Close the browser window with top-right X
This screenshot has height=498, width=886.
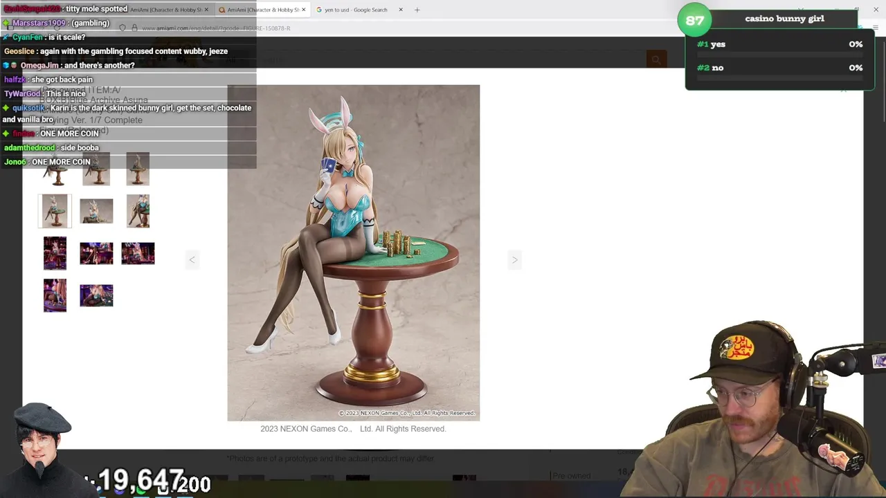(x=876, y=10)
